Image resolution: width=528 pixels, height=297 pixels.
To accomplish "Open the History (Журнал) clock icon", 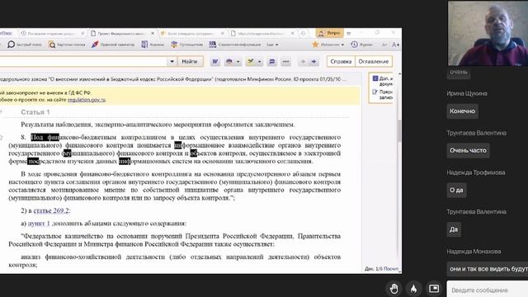I will (x=361, y=45).
